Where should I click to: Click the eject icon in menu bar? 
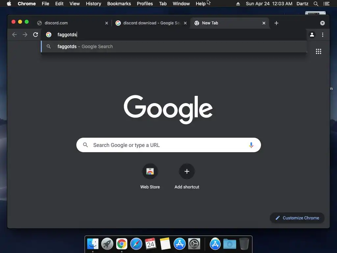[x=238, y=4]
